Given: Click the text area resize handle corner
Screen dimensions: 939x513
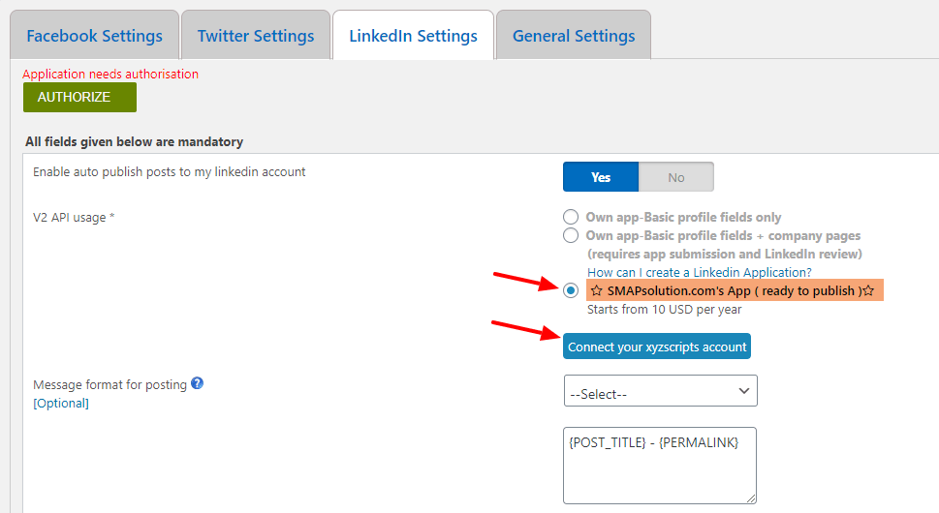Looking at the screenshot, I should tap(751, 498).
